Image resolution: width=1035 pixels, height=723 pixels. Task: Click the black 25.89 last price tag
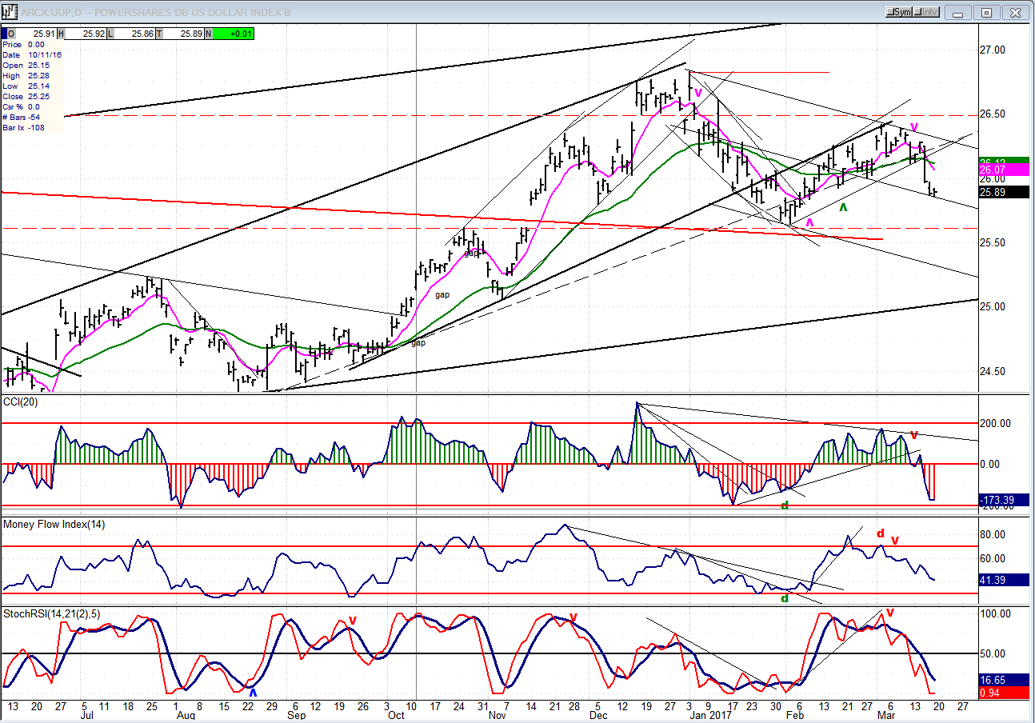coord(1003,192)
